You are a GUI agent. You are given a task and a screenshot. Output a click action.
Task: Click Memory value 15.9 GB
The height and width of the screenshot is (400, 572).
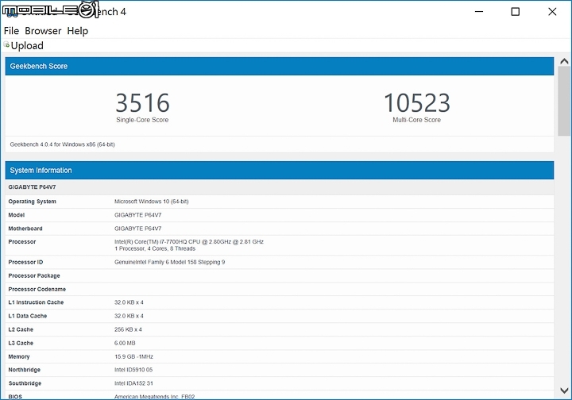click(x=134, y=356)
